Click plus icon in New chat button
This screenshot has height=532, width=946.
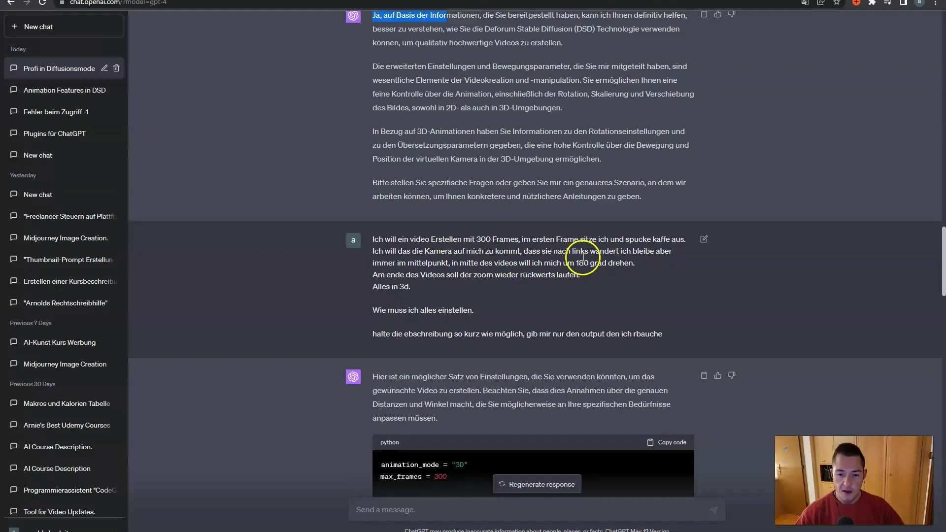pyautogui.click(x=14, y=27)
